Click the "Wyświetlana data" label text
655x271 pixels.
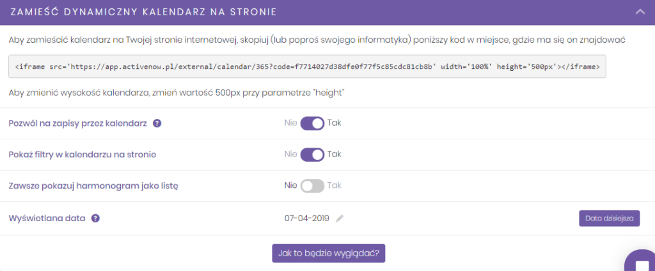[x=47, y=218]
